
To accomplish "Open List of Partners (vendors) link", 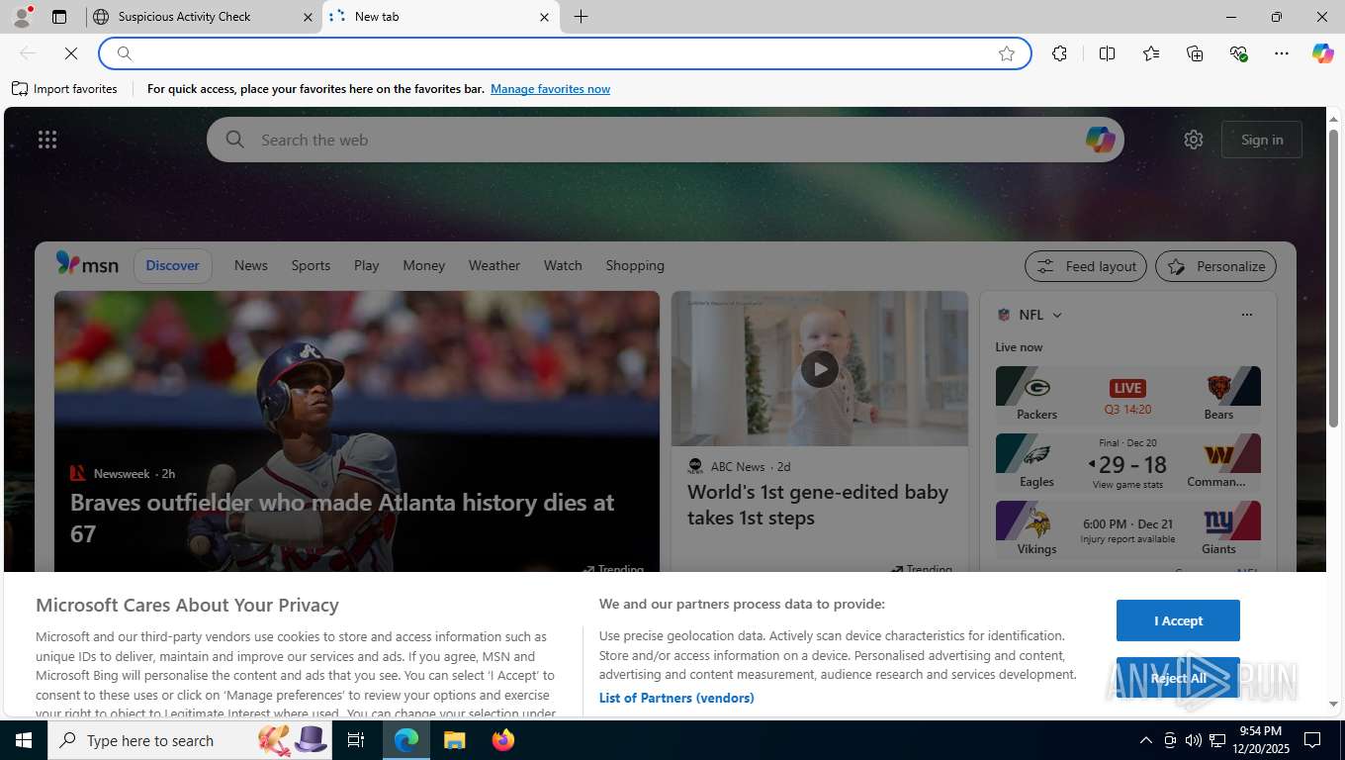I will (x=676, y=698).
